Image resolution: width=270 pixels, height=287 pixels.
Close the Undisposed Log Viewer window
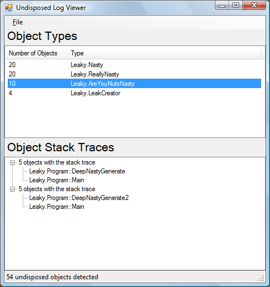(255, 6)
